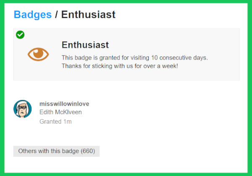252x176 pixels.
Task: Open the misswillowinlove username link
Action: tap(64, 104)
